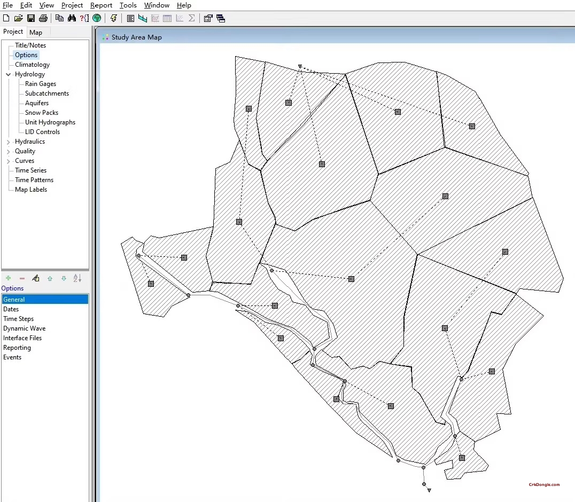This screenshot has width=575, height=502.
Task: Click the Print toolbar icon
Action: click(x=43, y=18)
